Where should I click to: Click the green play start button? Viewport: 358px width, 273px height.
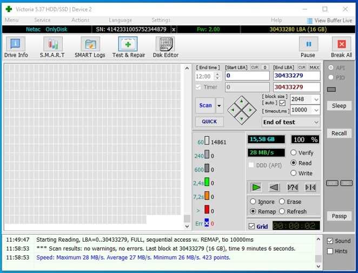pos(256,188)
